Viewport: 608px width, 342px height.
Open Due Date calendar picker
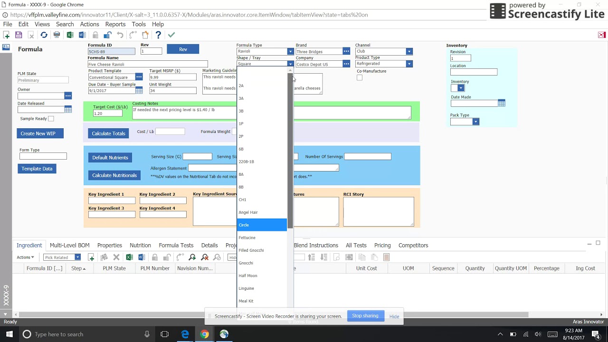[139, 90]
